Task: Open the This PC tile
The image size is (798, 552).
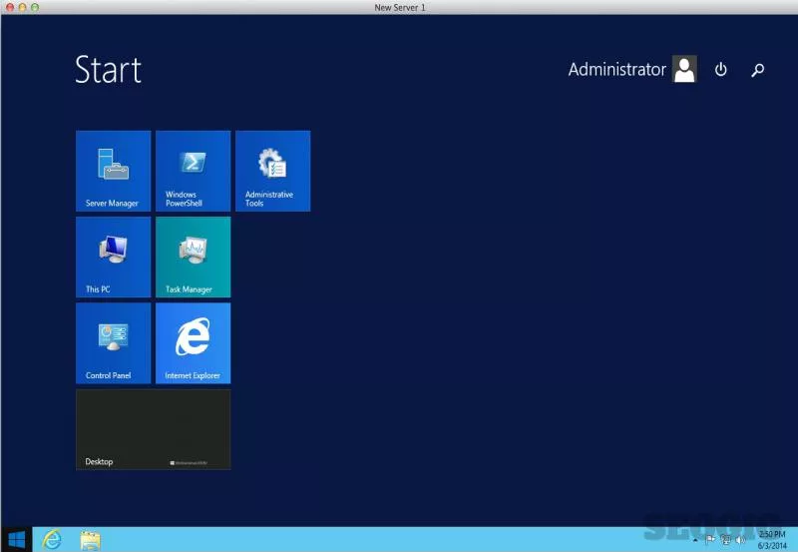Action: coord(113,257)
